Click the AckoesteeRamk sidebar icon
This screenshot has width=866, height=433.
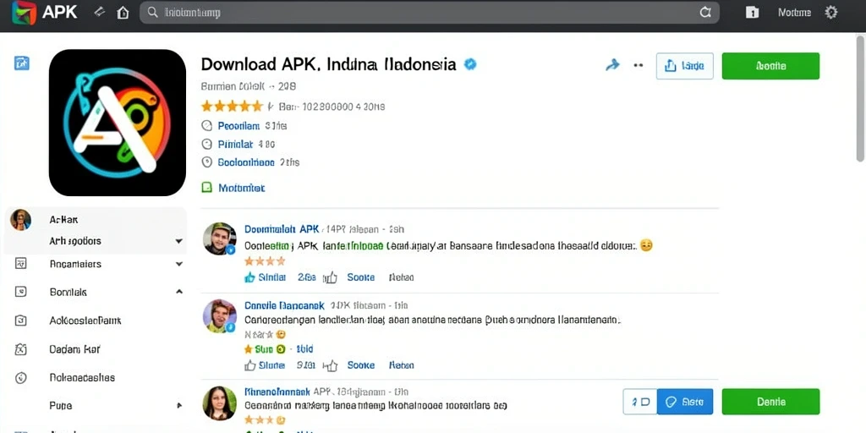tap(20, 321)
